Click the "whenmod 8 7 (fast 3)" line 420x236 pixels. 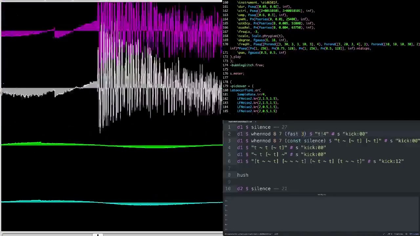click(303, 134)
